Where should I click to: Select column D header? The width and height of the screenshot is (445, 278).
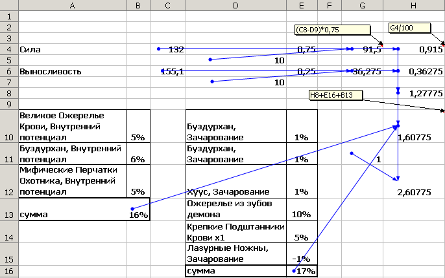coord(236,5)
